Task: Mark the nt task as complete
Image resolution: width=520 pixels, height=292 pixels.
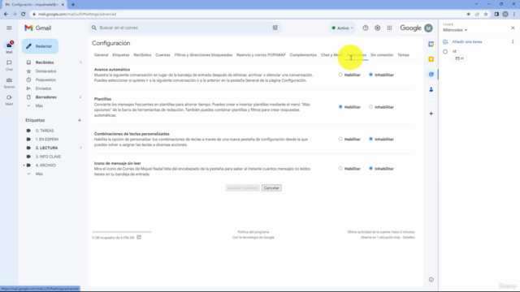Action: (445, 52)
